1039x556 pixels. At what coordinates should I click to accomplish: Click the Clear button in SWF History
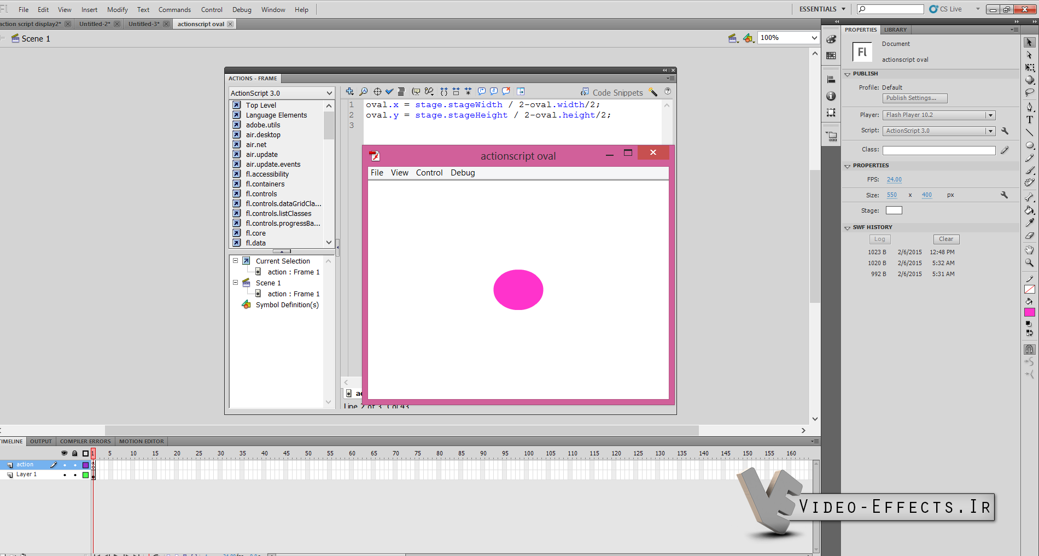coord(946,239)
